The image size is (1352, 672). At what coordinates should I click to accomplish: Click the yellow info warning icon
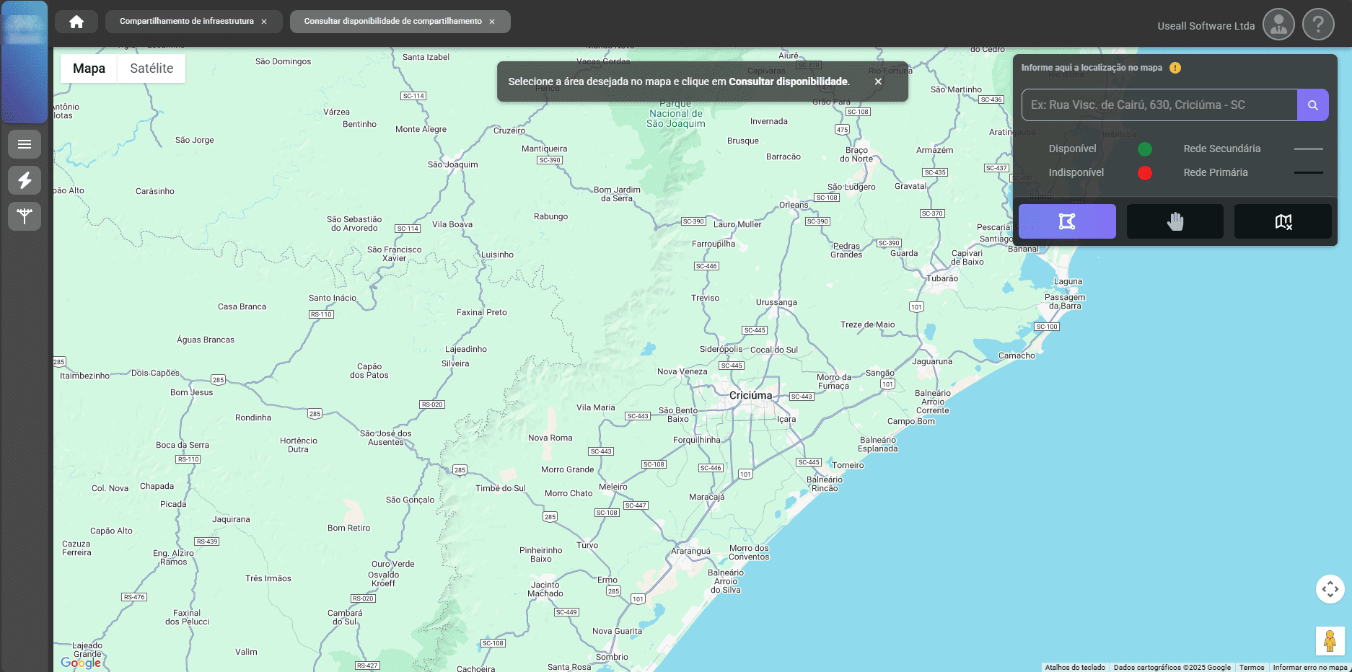(1175, 68)
